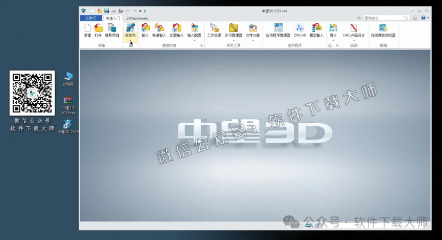Click the search magnifier icon
Screen dimensions: 442x240
point(406,18)
